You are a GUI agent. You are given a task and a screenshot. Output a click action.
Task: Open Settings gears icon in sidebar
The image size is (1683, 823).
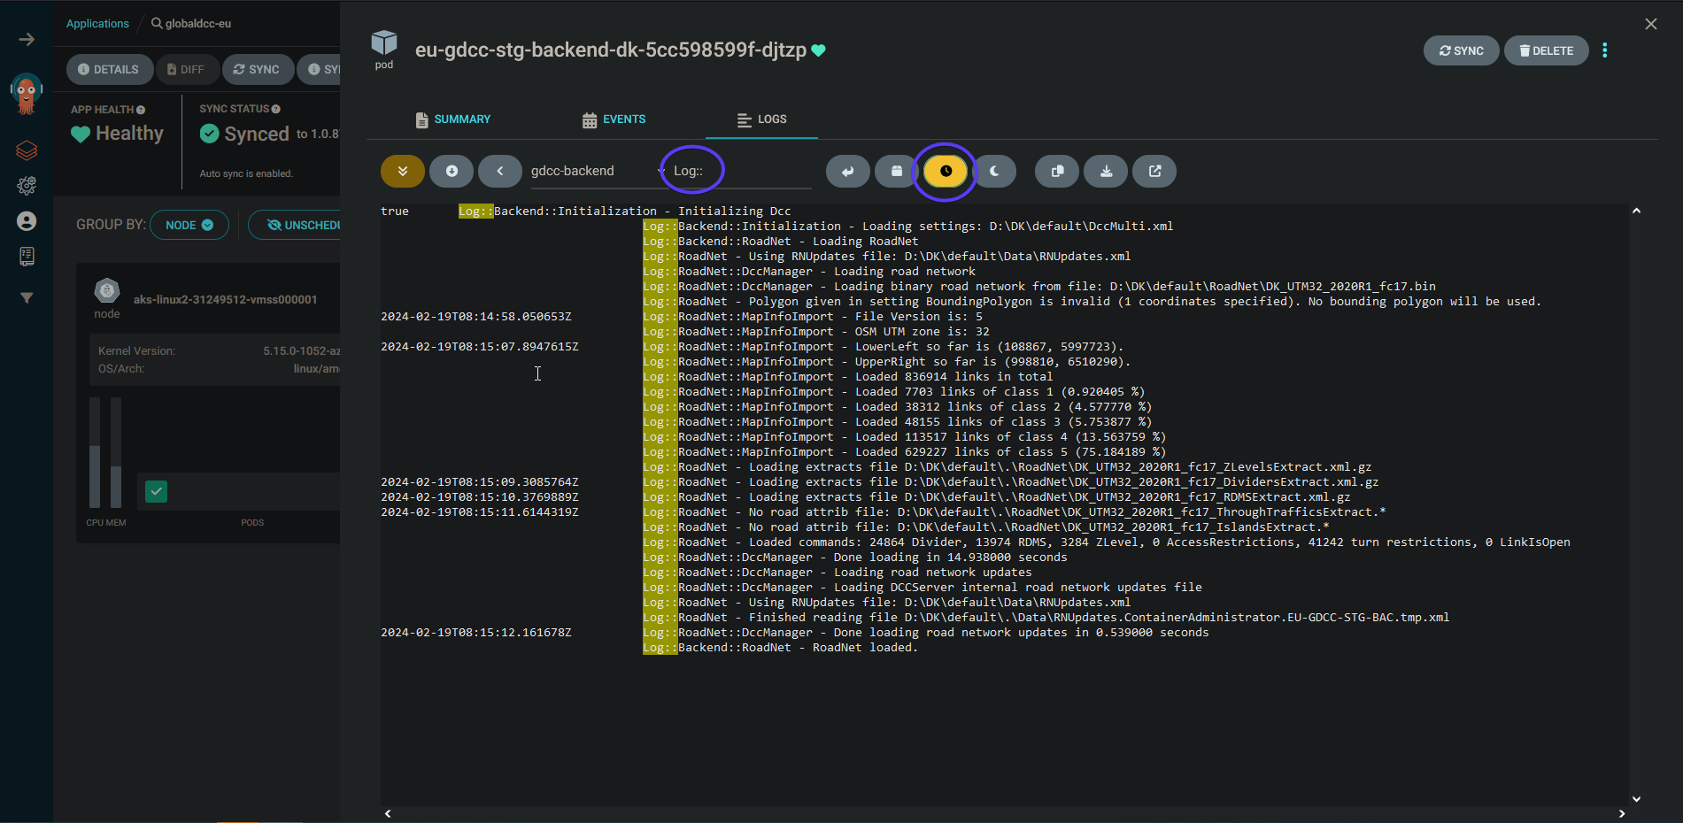(27, 186)
